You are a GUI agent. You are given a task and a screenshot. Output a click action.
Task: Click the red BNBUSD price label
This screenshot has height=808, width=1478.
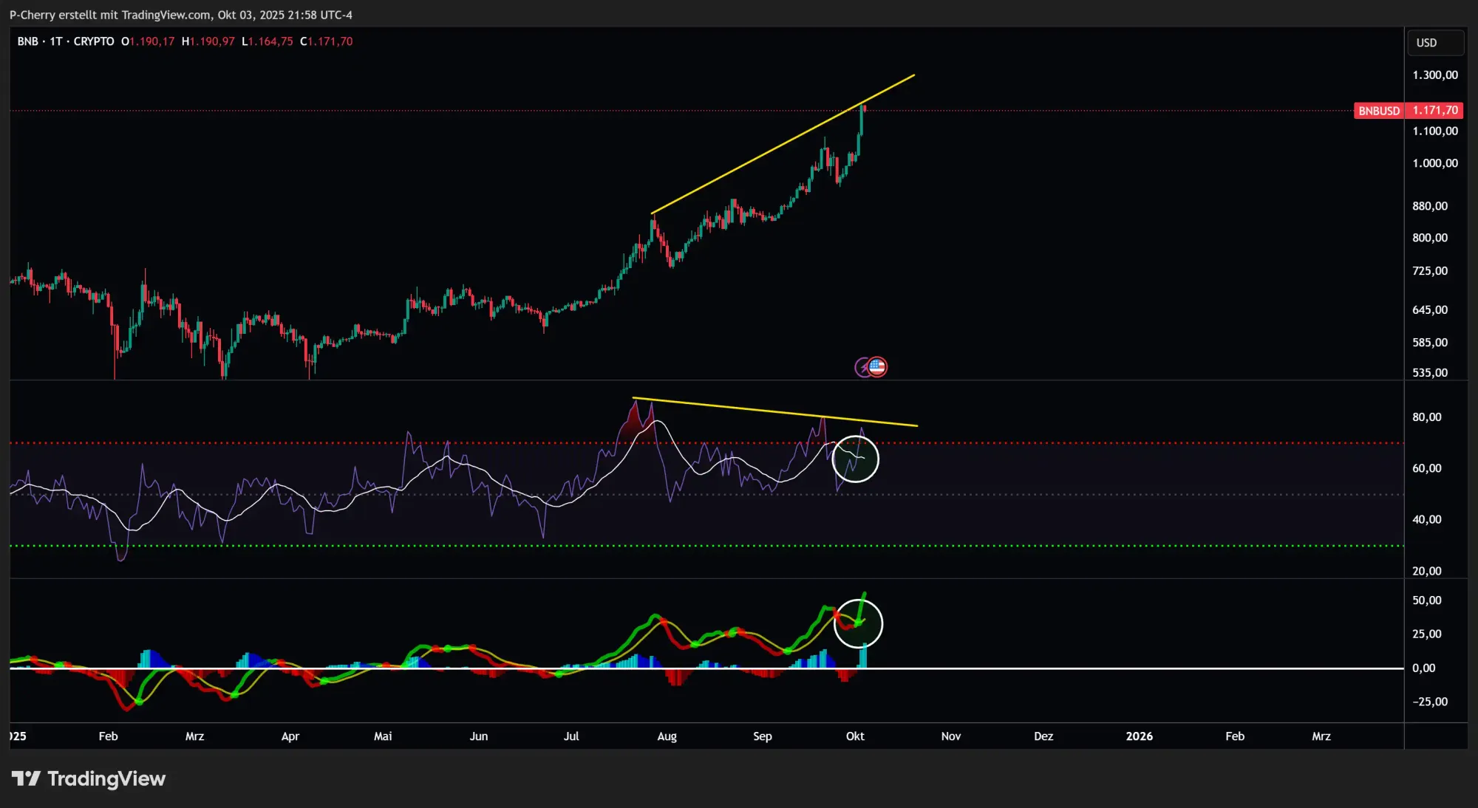tap(1378, 111)
